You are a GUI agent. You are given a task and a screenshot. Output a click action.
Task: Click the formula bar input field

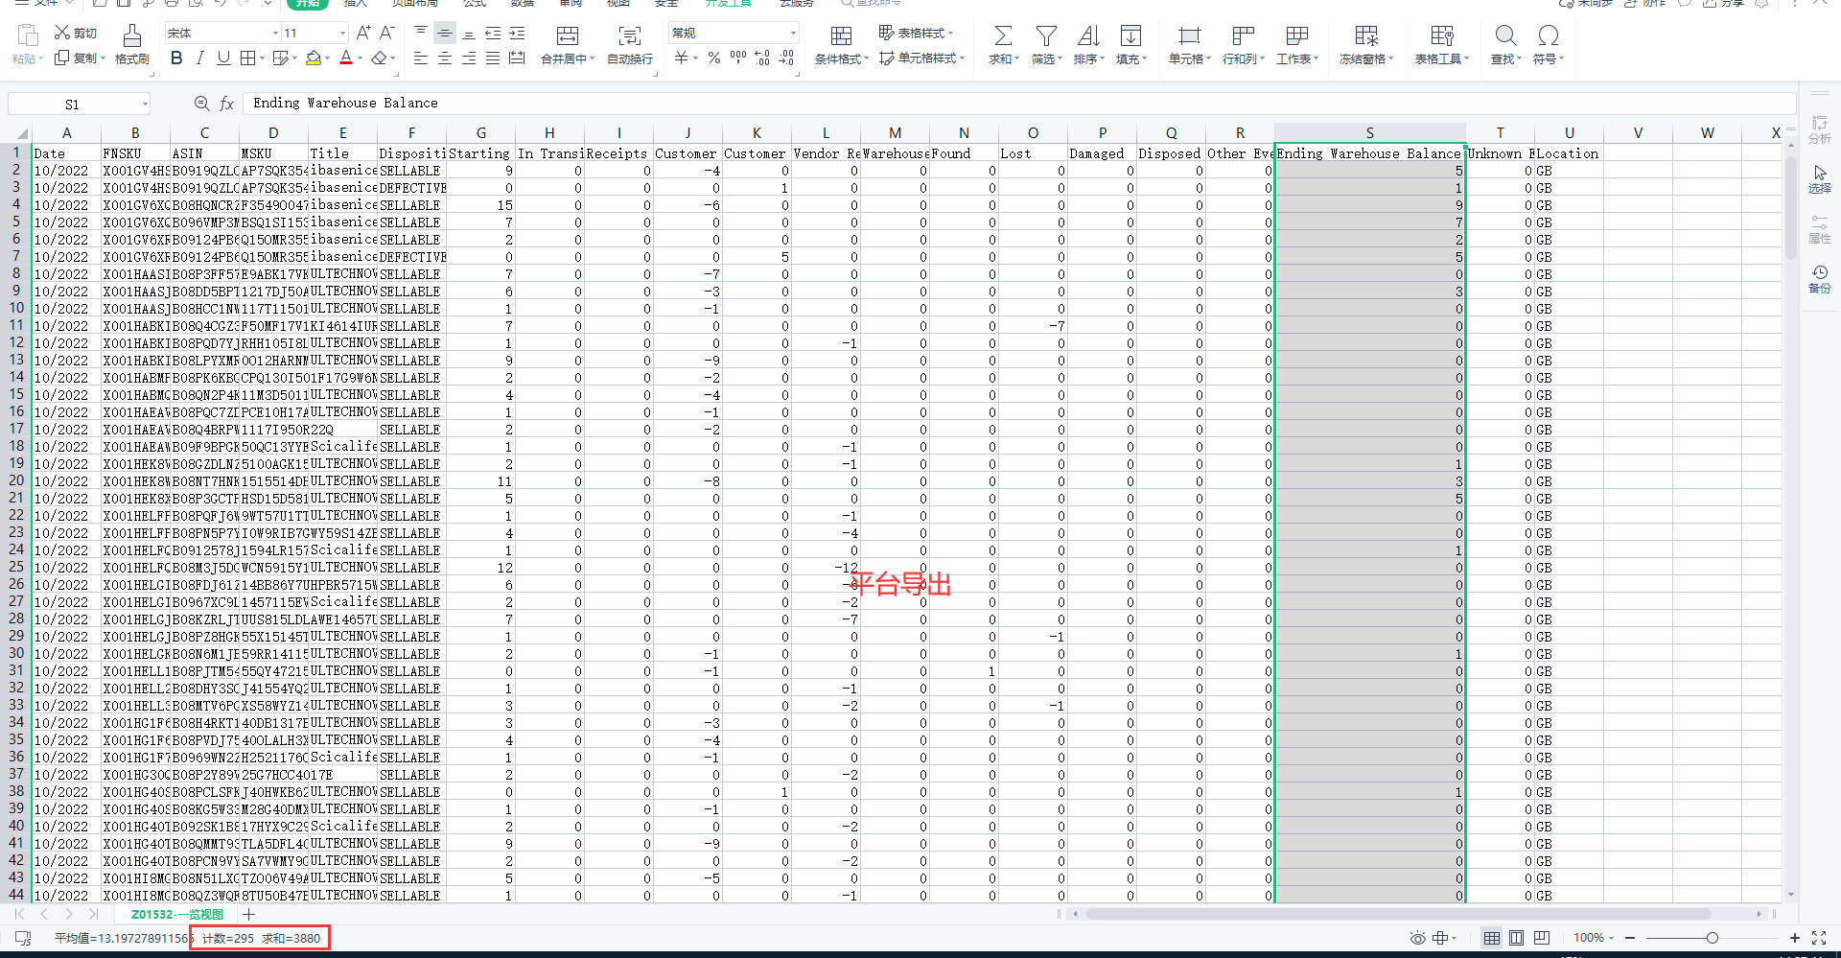tap(1019, 104)
